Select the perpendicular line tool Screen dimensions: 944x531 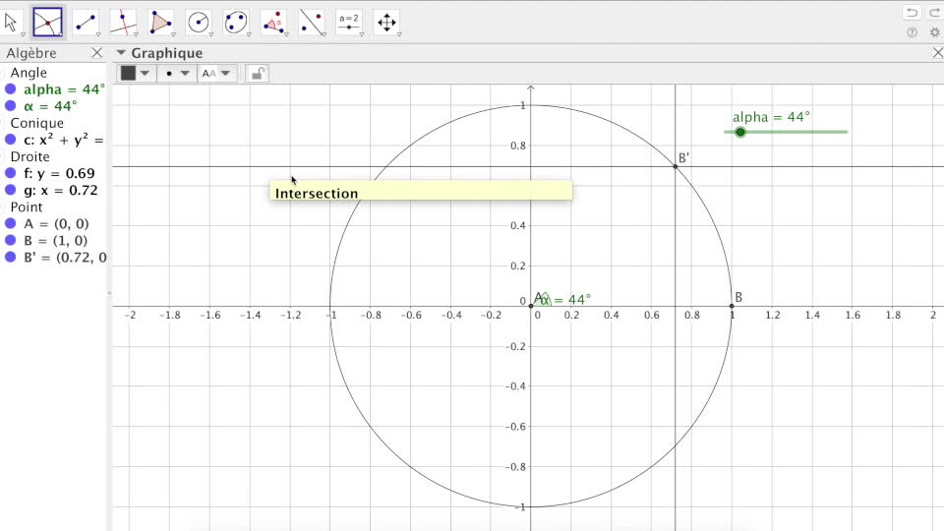(123, 22)
